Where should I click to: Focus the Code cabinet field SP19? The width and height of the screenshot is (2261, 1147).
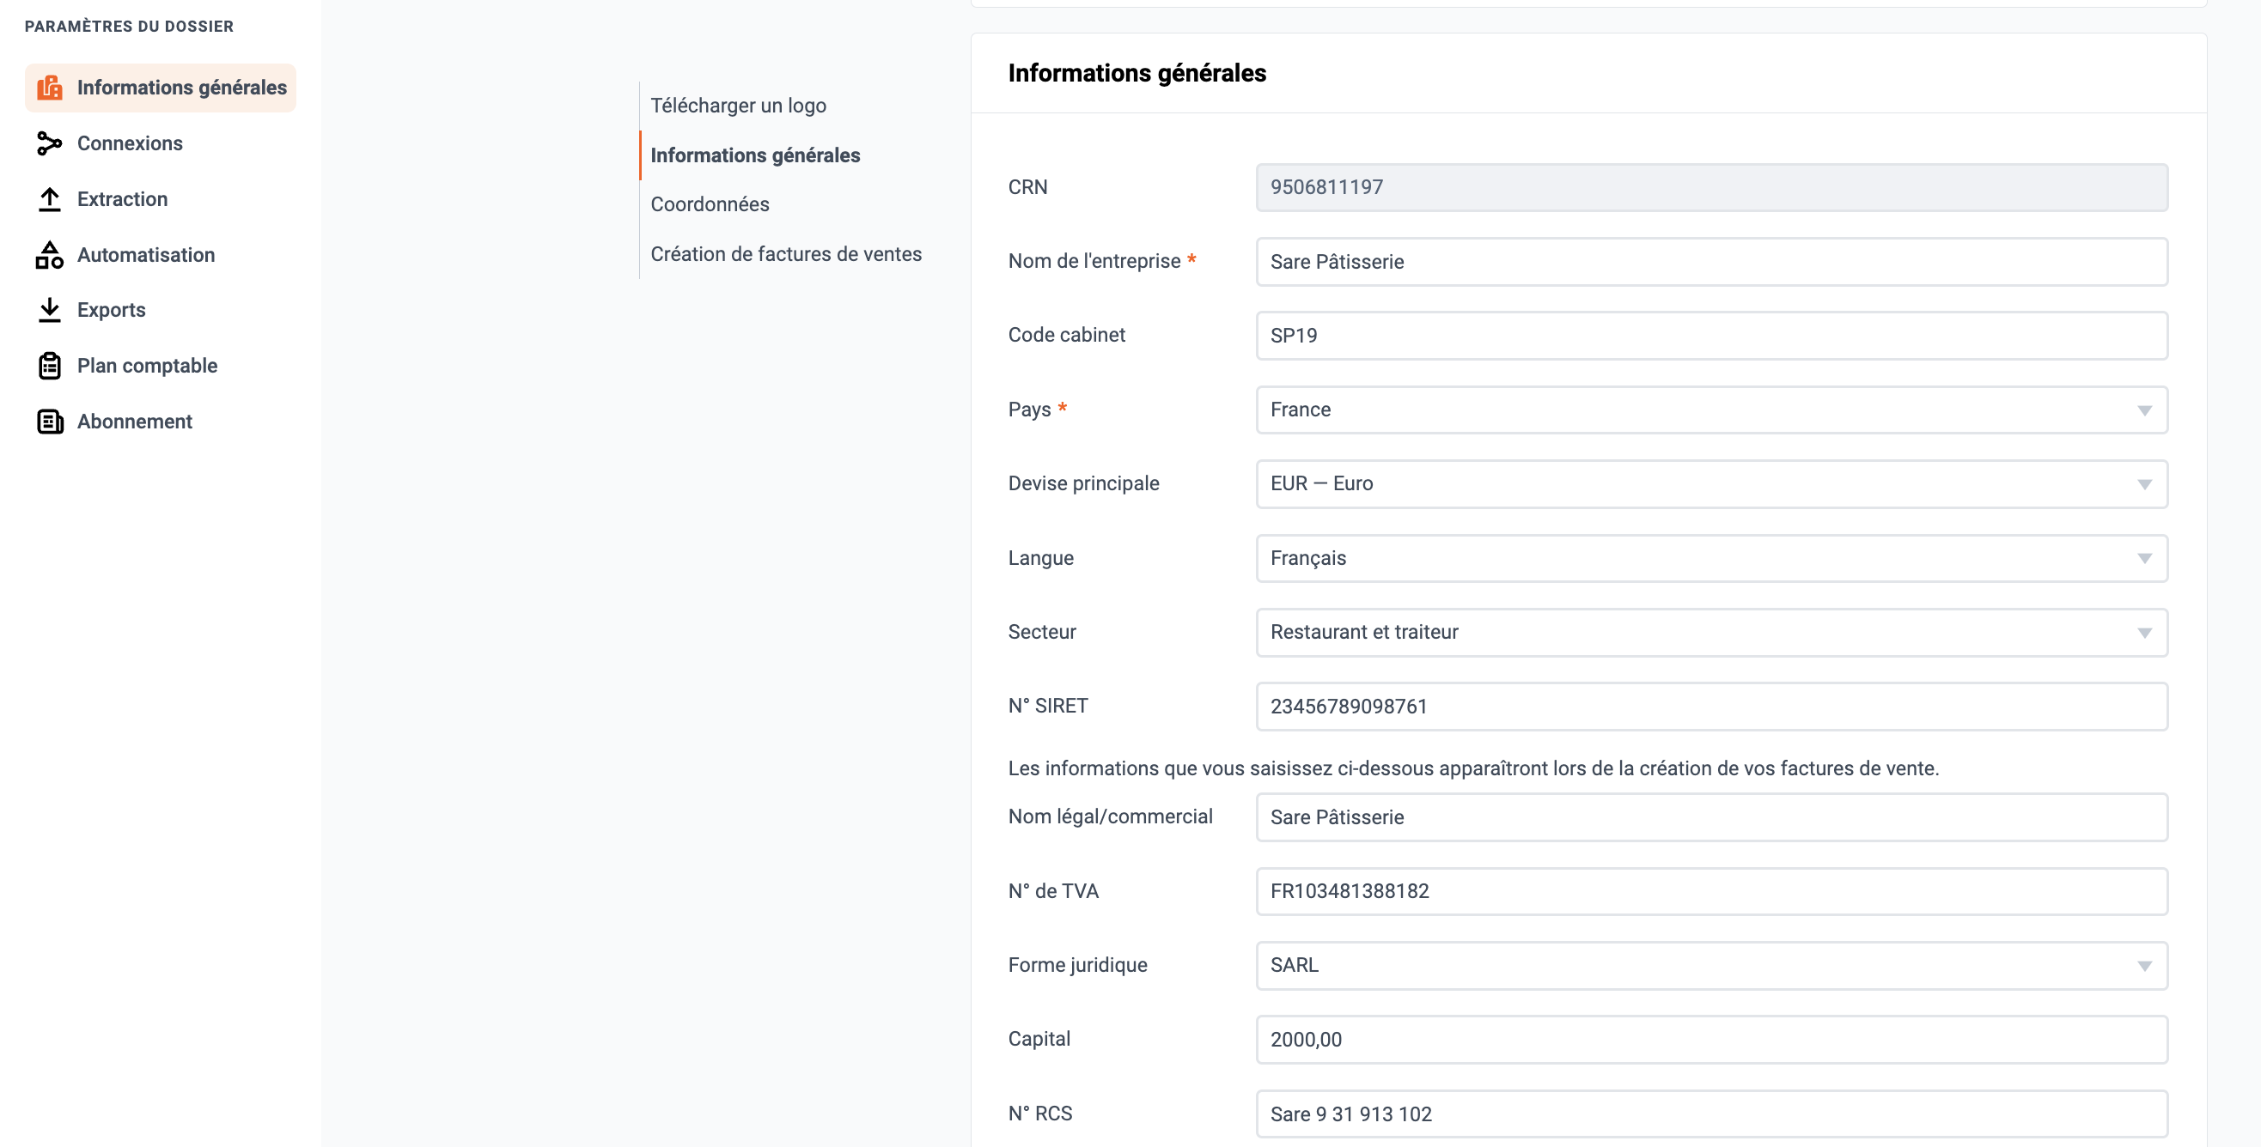[x=1711, y=336]
